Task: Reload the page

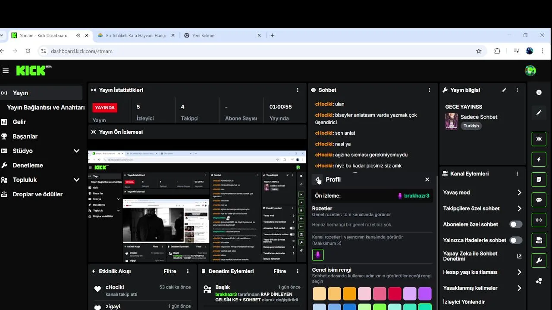Action: point(28,51)
